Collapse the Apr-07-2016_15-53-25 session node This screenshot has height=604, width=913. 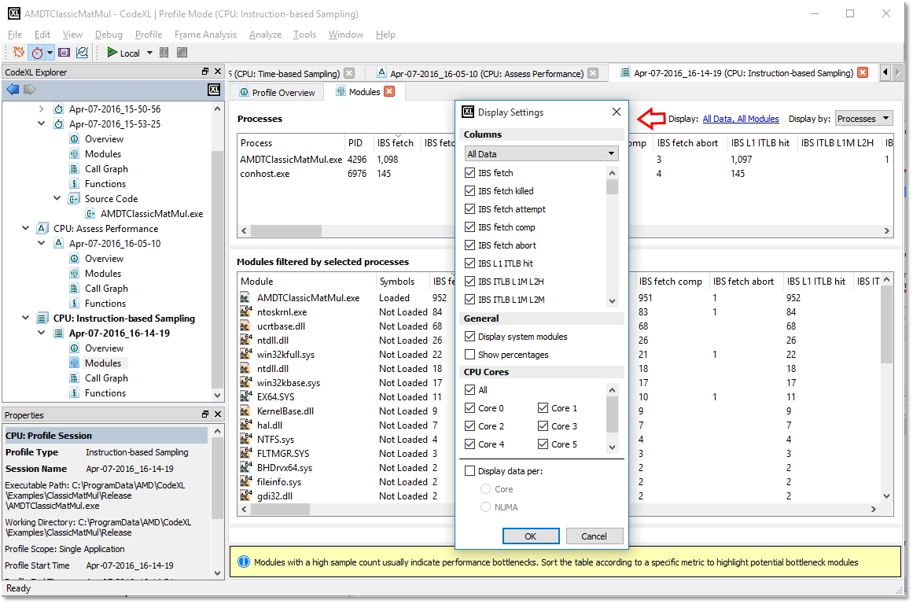coord(42,123)
